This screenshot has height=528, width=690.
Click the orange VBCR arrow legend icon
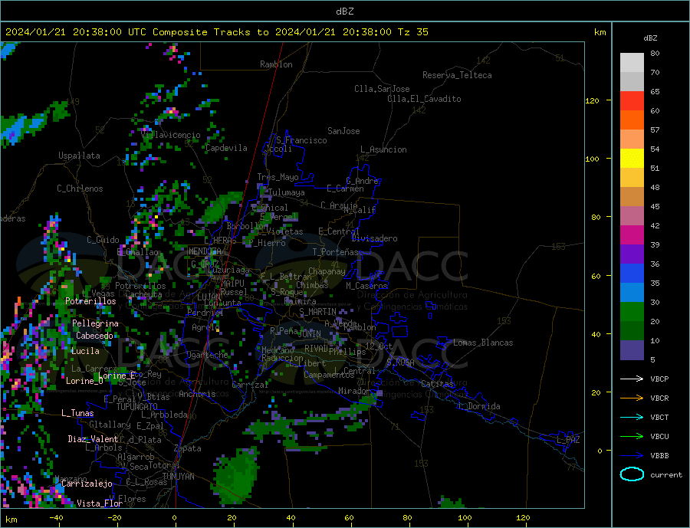click(x=632, y=398)
